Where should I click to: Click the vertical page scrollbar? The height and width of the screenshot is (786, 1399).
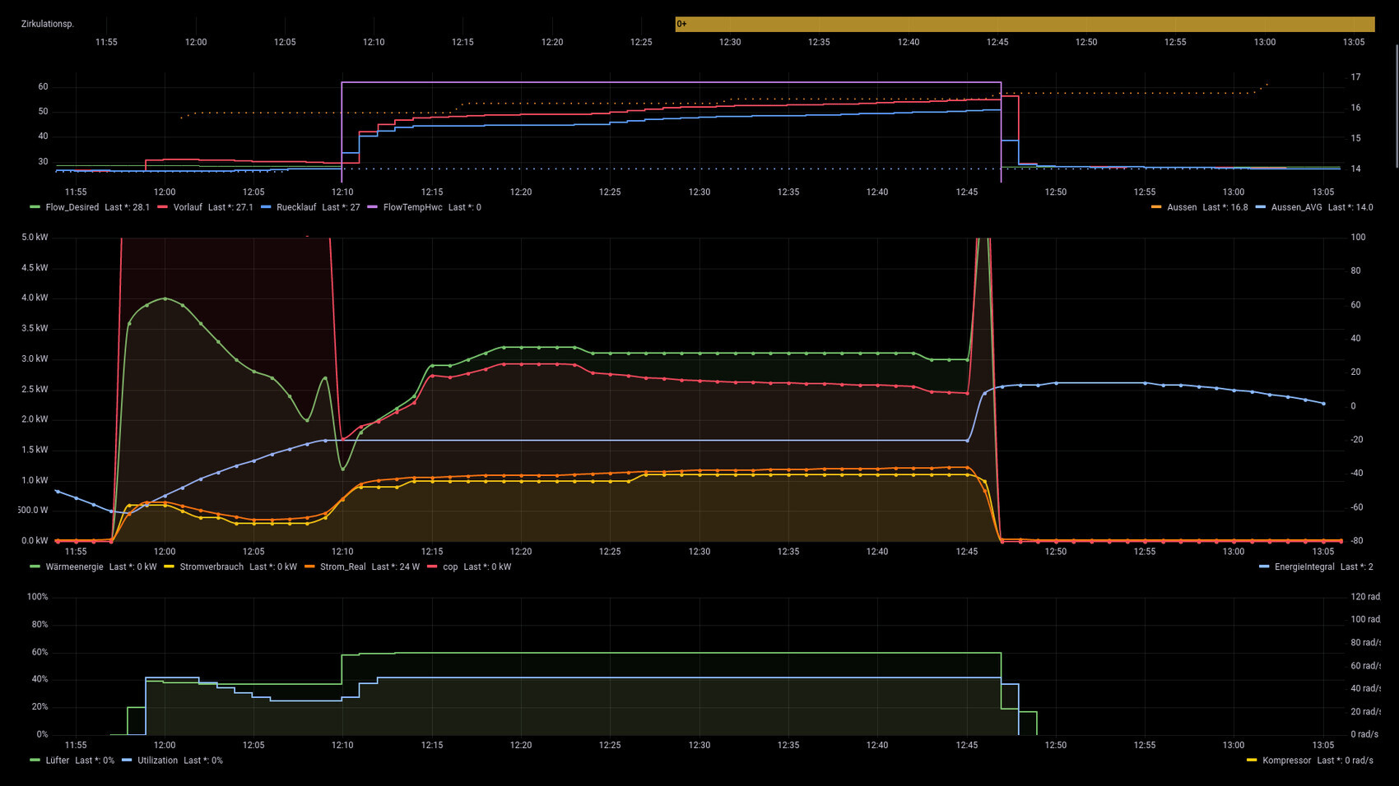click(x=1396, y=107)
